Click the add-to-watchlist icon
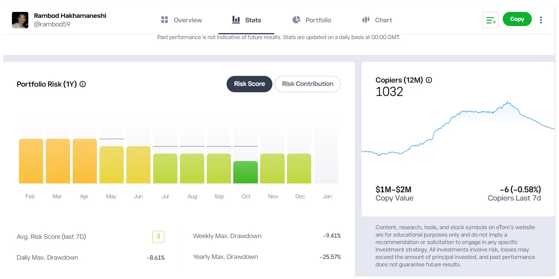559x279 pixels. pos(490,20)
